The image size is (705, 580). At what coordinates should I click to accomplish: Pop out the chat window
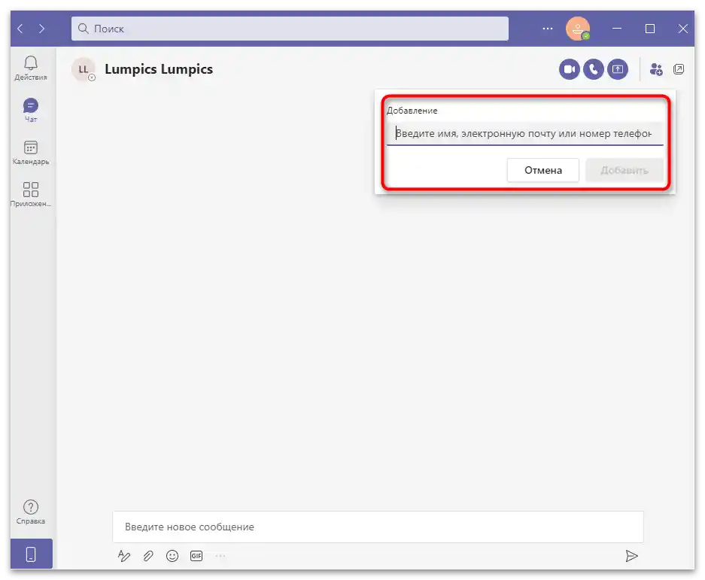click(679, 69)
